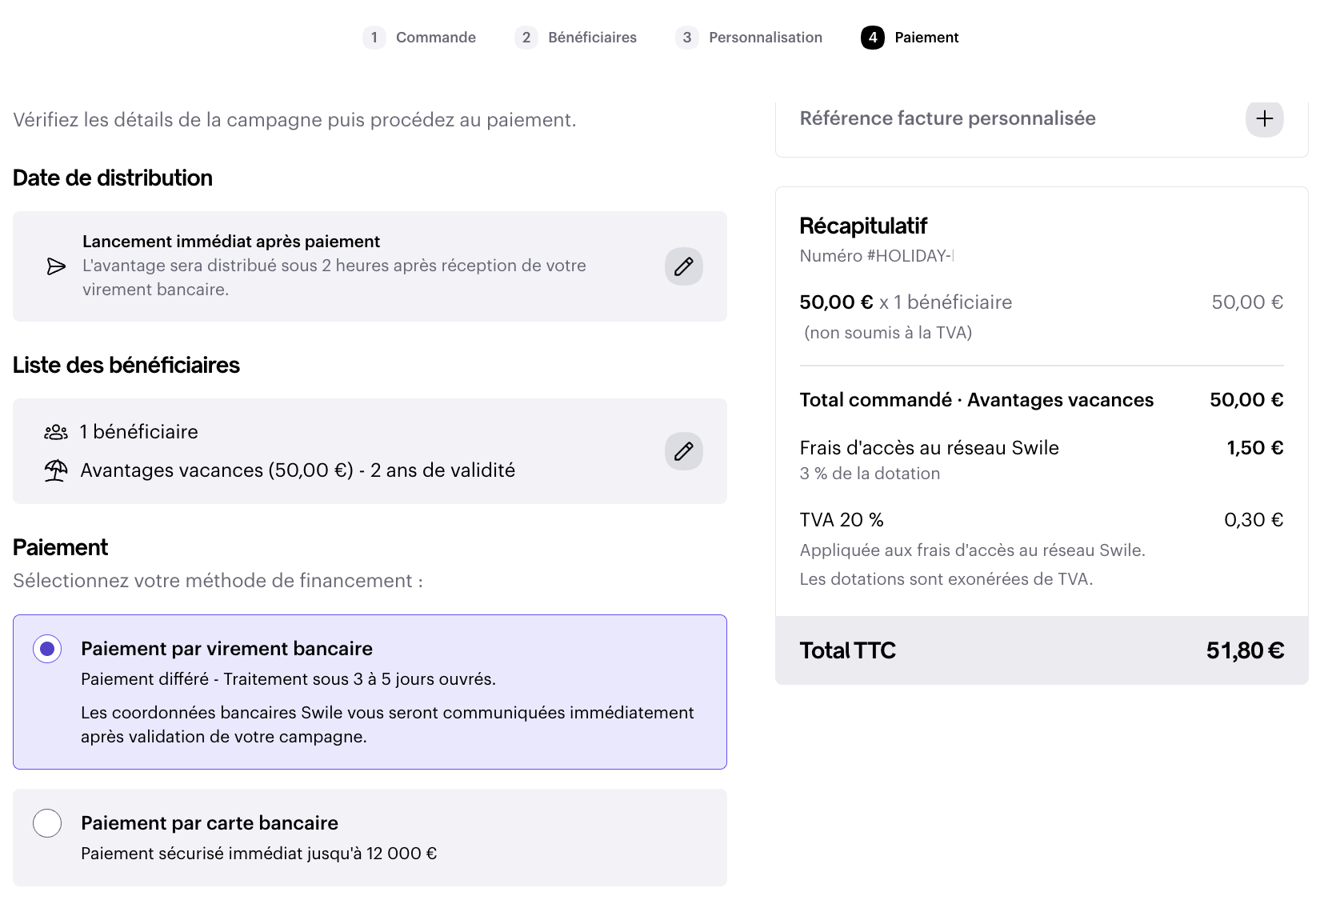The height and width of the screenshot is (900, 1332).
Task: Click the paper plane launch icon
Action: click(56, 266)
